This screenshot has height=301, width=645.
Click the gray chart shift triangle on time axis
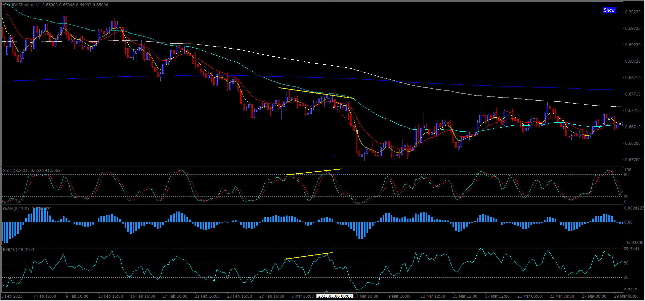pyautogui.click(x=327, y=292)
